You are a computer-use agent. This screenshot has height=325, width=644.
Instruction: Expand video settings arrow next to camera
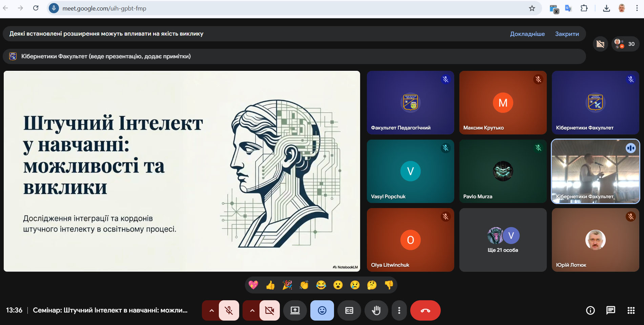(x=252, y=310)
